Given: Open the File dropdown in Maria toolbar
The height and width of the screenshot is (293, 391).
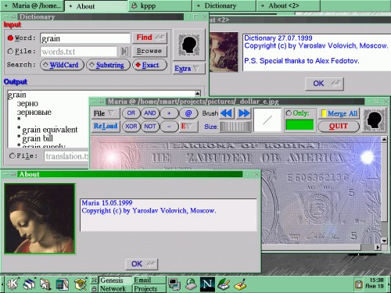Looking at the screenshot, I should (x=106, y=113).
